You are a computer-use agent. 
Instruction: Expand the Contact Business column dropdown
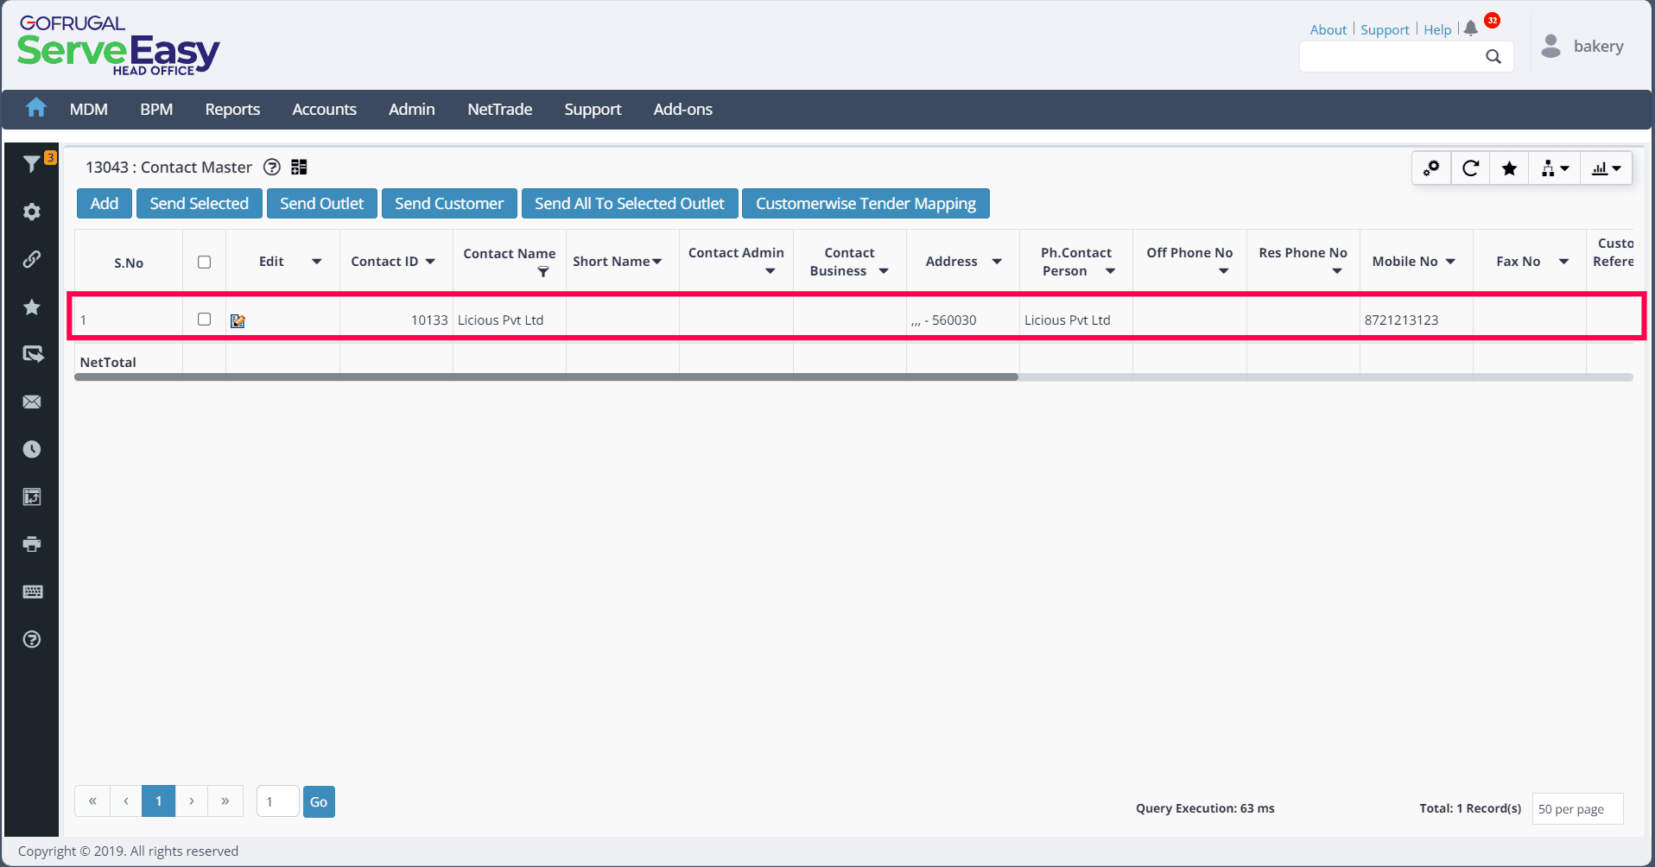pos(884,271)
